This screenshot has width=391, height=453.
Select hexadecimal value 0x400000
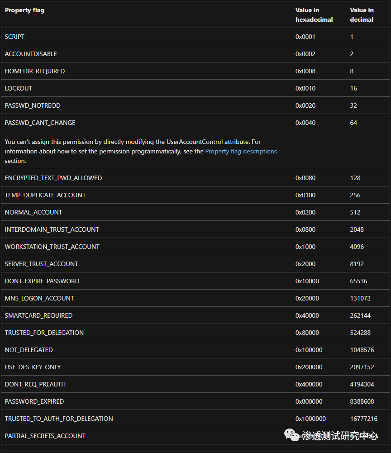pos(309,384)
